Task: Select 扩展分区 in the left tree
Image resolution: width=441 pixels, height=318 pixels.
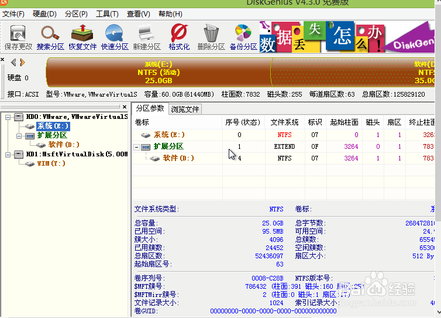Action: click(52, 135)
